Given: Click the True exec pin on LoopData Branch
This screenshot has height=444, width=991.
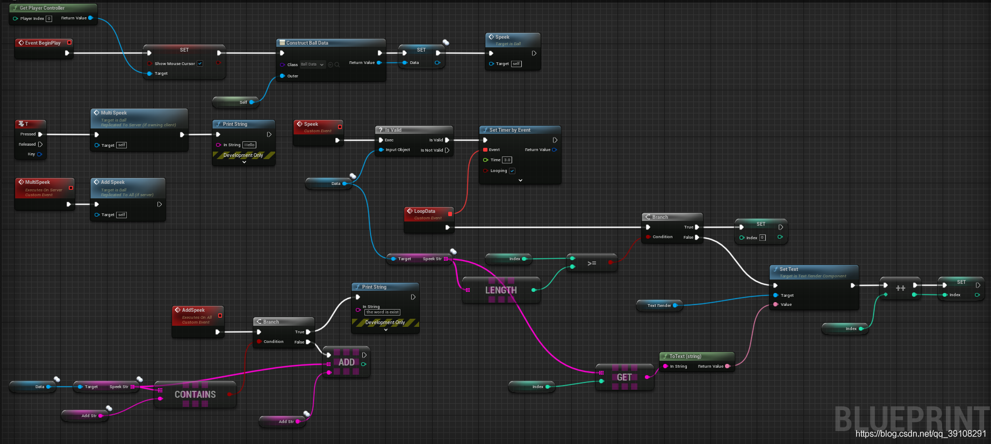Looking at the screenshot, I should click(x=698, y=227).
